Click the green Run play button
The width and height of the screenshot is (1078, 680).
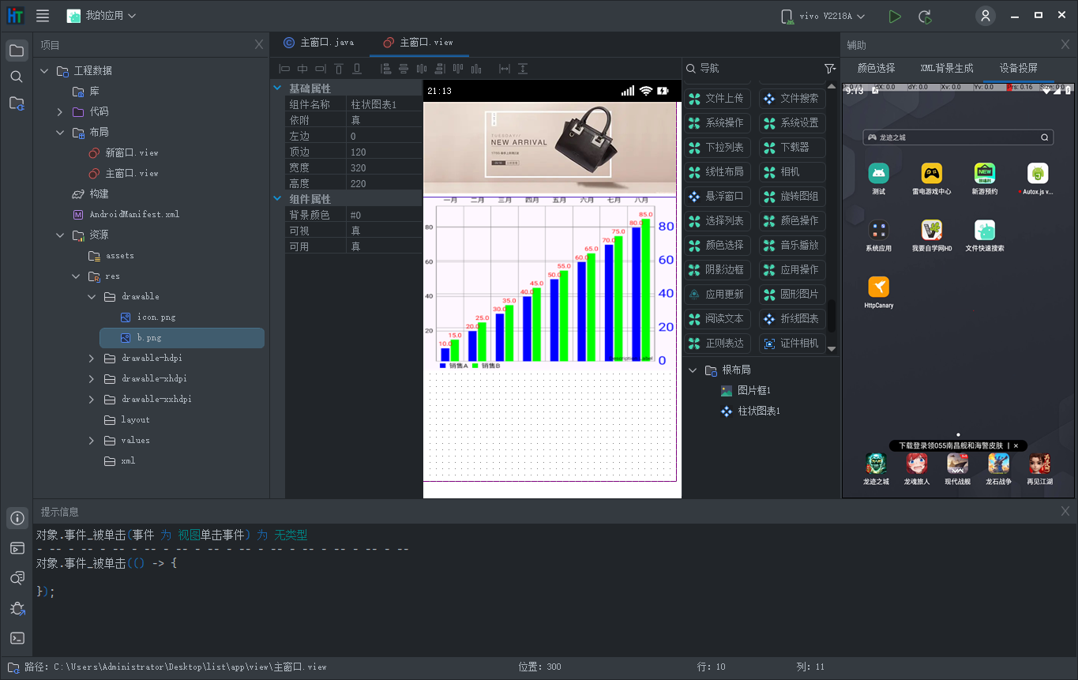894,17
